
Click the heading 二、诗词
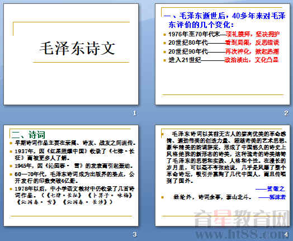coord(28,135)
